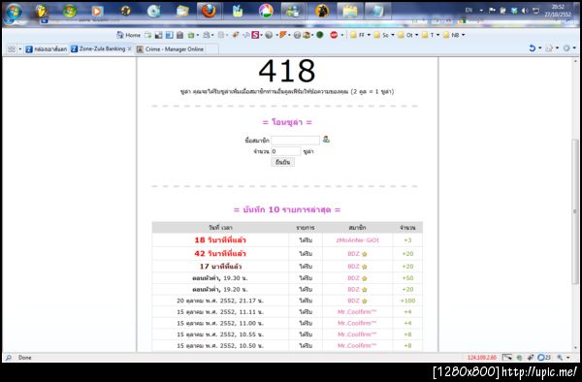Expand the FF bookmarks folder
Screen dimensions: 582x382
(360, 35)
